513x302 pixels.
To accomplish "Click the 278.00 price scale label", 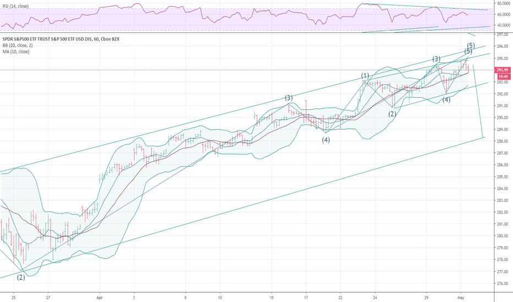I will point(502,260).
